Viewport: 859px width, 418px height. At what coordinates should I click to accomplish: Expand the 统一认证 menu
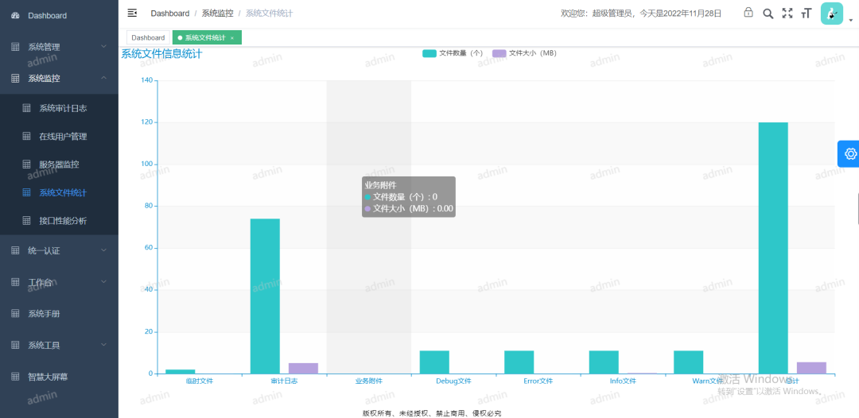[59, 250]
